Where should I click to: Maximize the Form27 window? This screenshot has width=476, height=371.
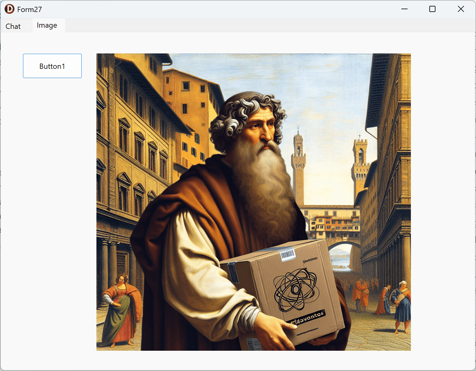click(x=432, y=9)
